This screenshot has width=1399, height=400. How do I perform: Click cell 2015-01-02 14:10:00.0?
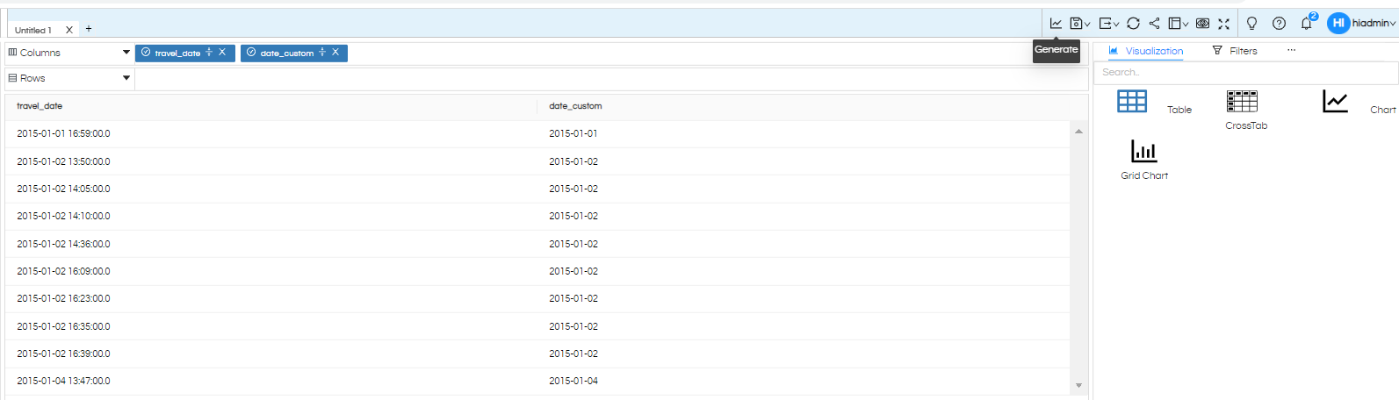click(63, 217)
